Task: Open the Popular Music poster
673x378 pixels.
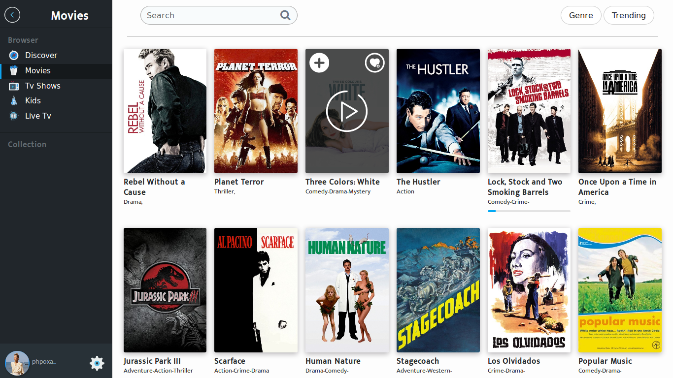Action: pyautogui.click(x=620, y=290)
